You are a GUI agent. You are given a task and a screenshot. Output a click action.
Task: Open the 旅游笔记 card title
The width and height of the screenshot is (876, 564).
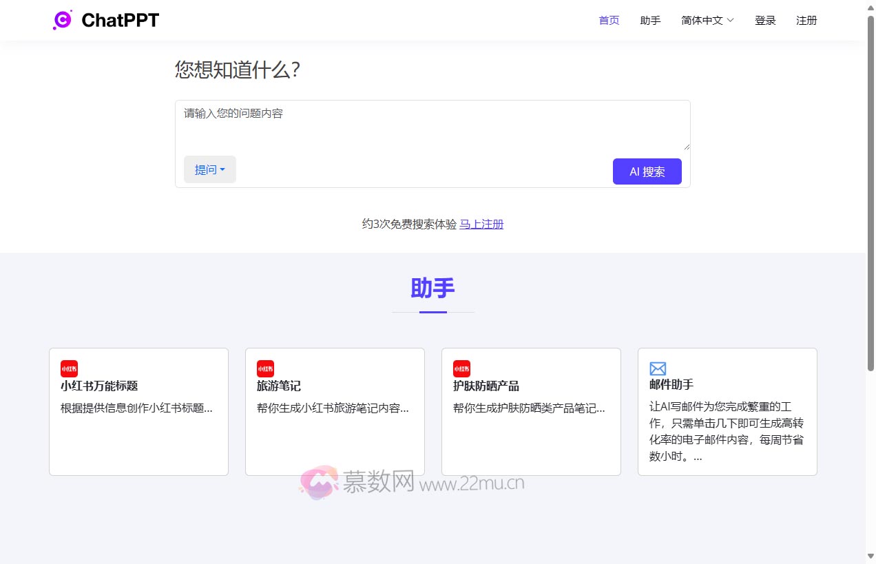point(279,386)
